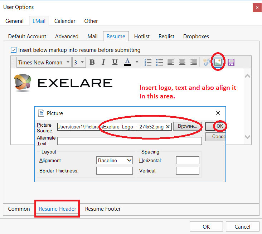Screen dimensions: 262x234
Task: Apply italic formatting in the markup toolbar
Action: click(x=103, y=62)
